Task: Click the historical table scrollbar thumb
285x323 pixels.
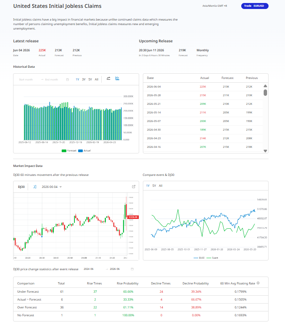Action: [265, 93]
